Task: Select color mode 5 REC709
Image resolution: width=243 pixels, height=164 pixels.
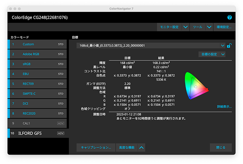Action: click(37, 84)
